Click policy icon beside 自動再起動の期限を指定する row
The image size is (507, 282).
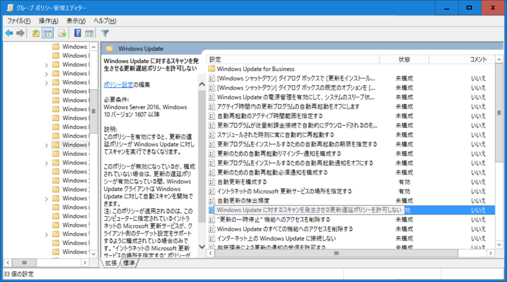212,144
